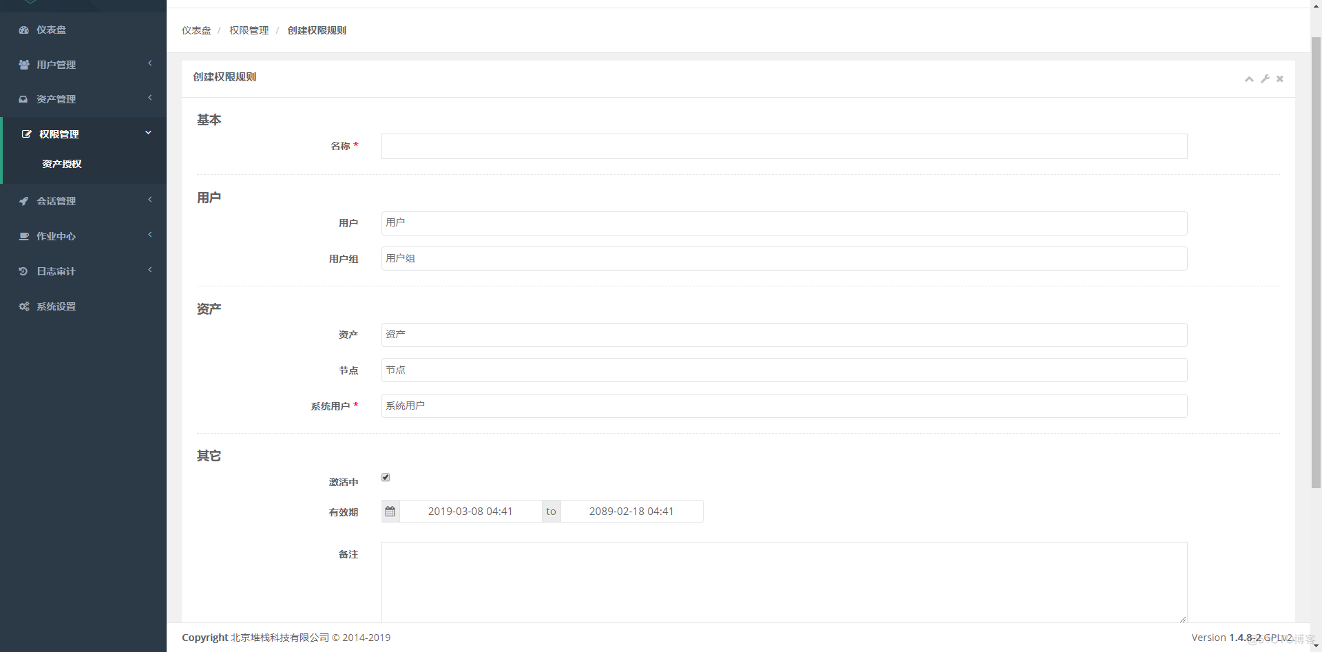Click the users group icon beside 用户管理
The height and width of the screenshot is (652, 1322).
[x=24, y=65]
